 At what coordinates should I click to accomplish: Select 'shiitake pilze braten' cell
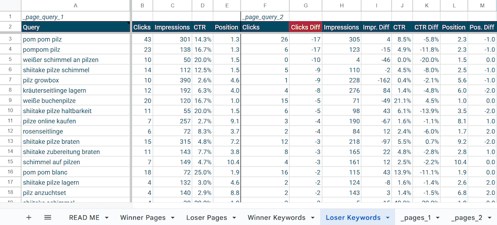[x=76, y=142]
